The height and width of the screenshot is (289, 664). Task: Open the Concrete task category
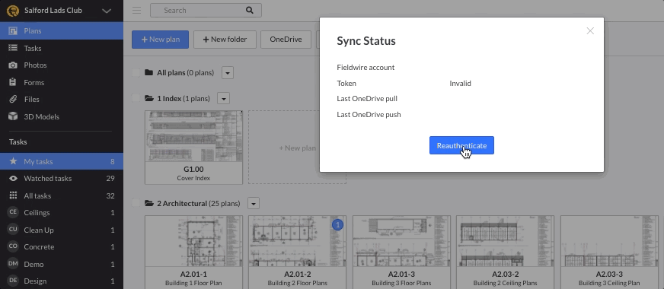pos(62,246)
